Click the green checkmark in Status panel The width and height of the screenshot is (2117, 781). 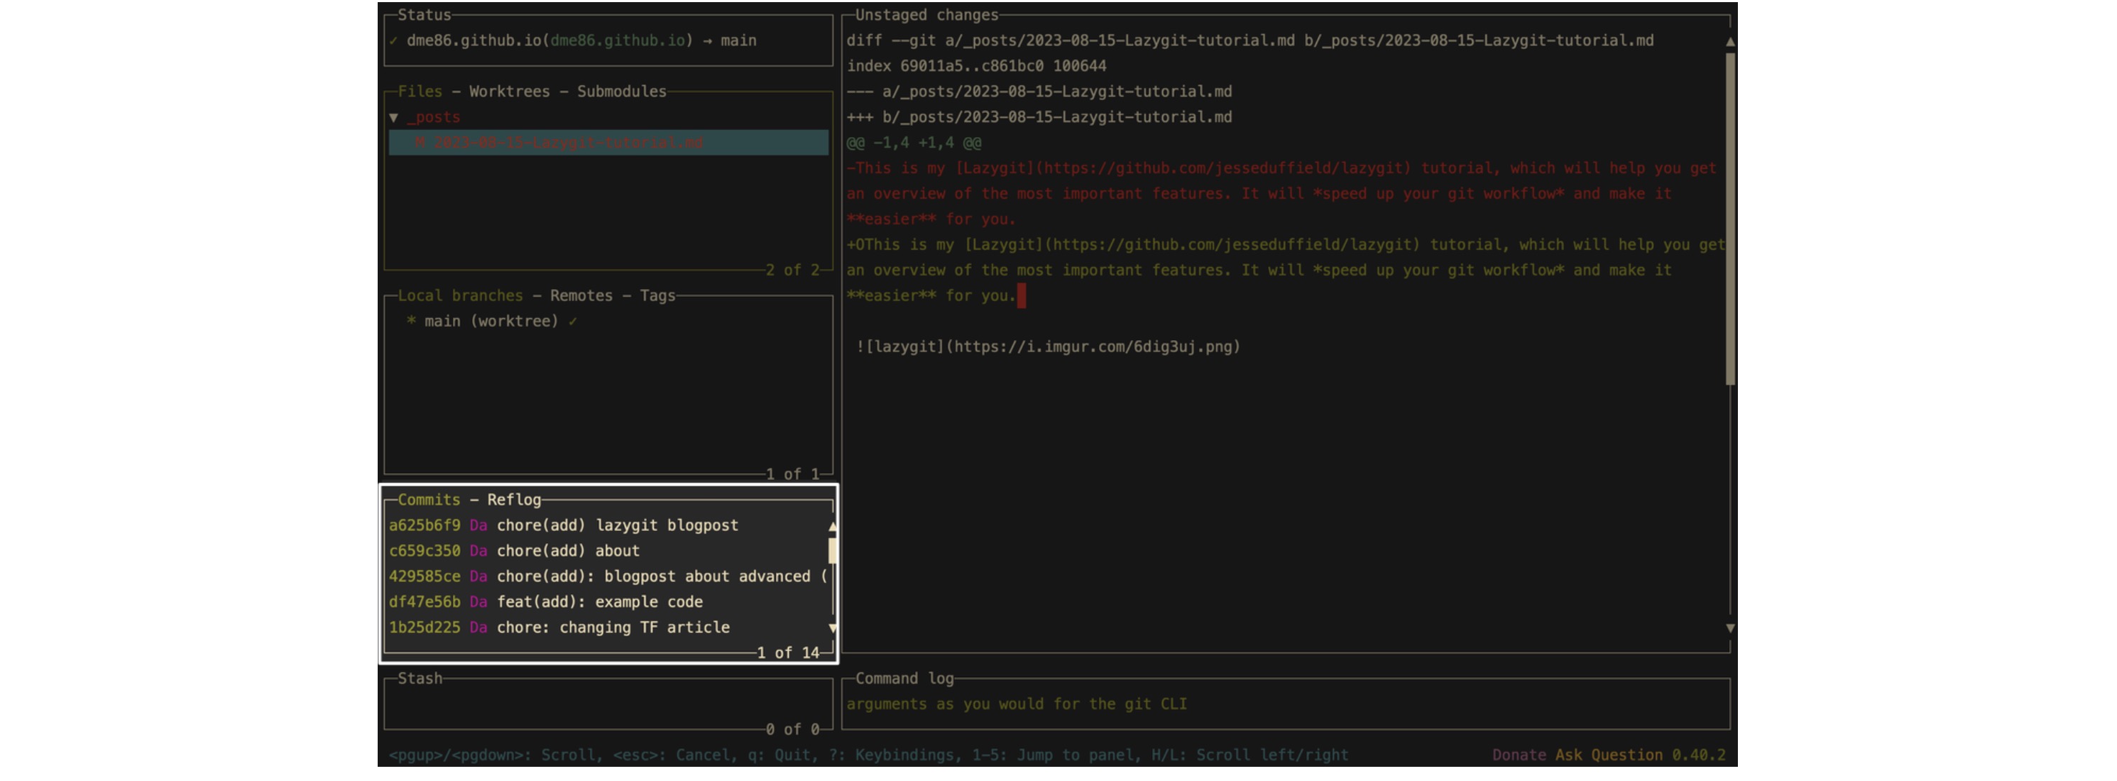(x=393, y=40)
